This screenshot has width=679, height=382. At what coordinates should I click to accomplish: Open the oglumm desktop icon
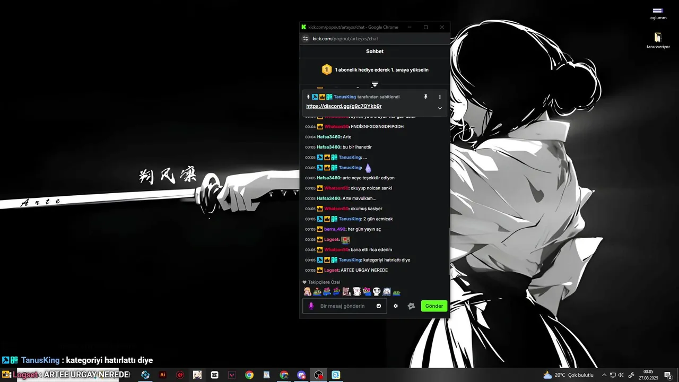[658, 13]
